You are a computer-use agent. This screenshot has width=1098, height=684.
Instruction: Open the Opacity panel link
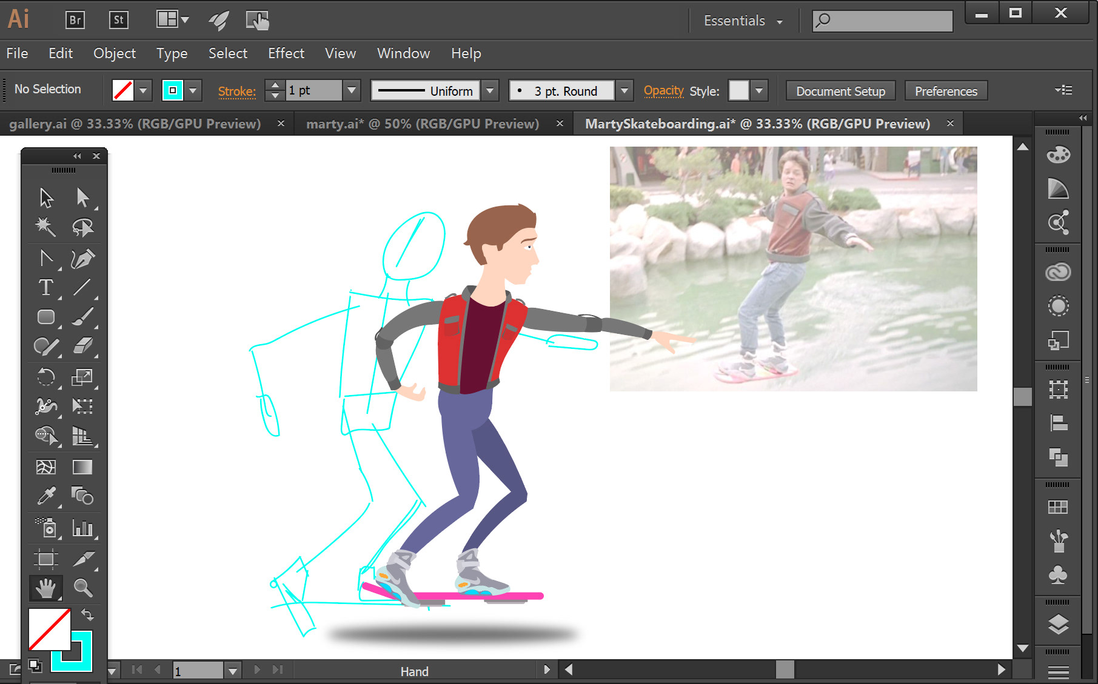(663, 91)
